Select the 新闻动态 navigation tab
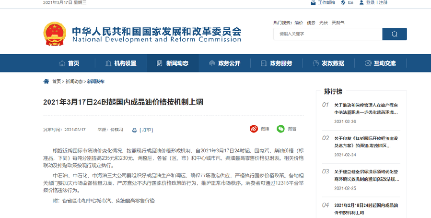The height and width of the screenshot is (218, 431). pos(172,63)
